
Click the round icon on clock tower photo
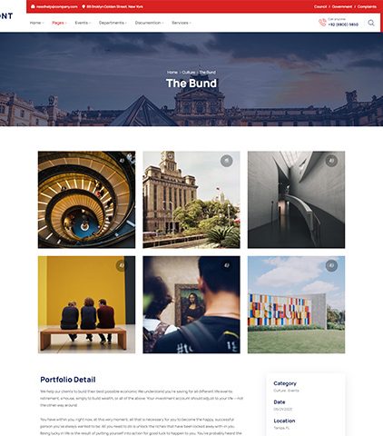click(226, 161)
